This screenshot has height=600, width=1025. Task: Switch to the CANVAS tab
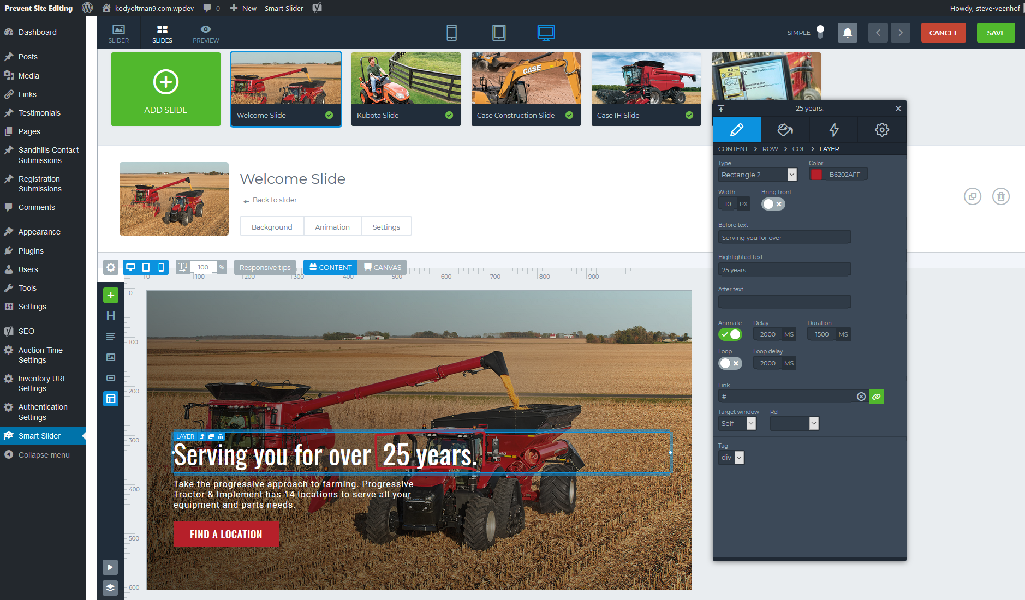pyautogui.click(x=383, y=267)
